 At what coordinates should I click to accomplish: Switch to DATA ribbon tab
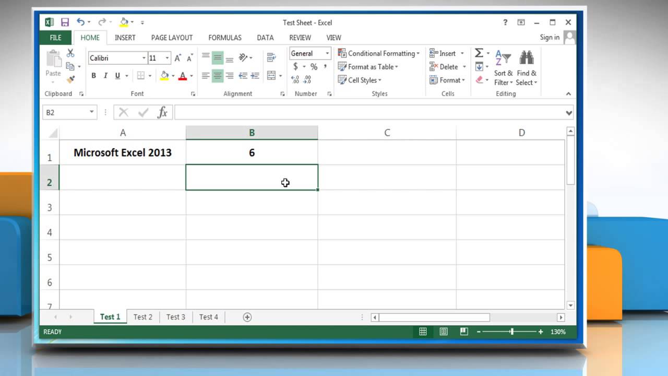pyautogui.click(x=265, y=38)
